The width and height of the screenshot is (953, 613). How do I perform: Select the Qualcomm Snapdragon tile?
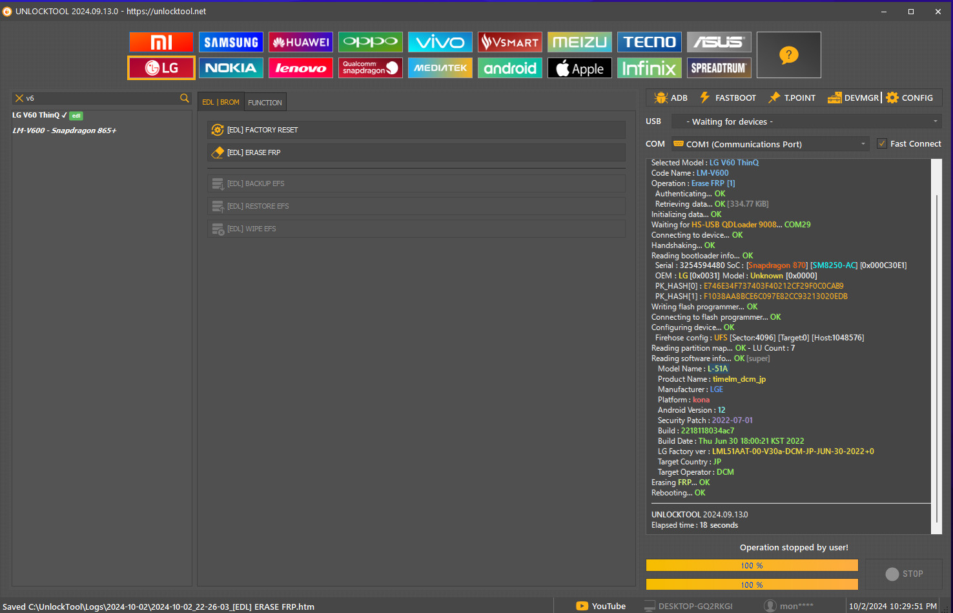click(371, 68)
